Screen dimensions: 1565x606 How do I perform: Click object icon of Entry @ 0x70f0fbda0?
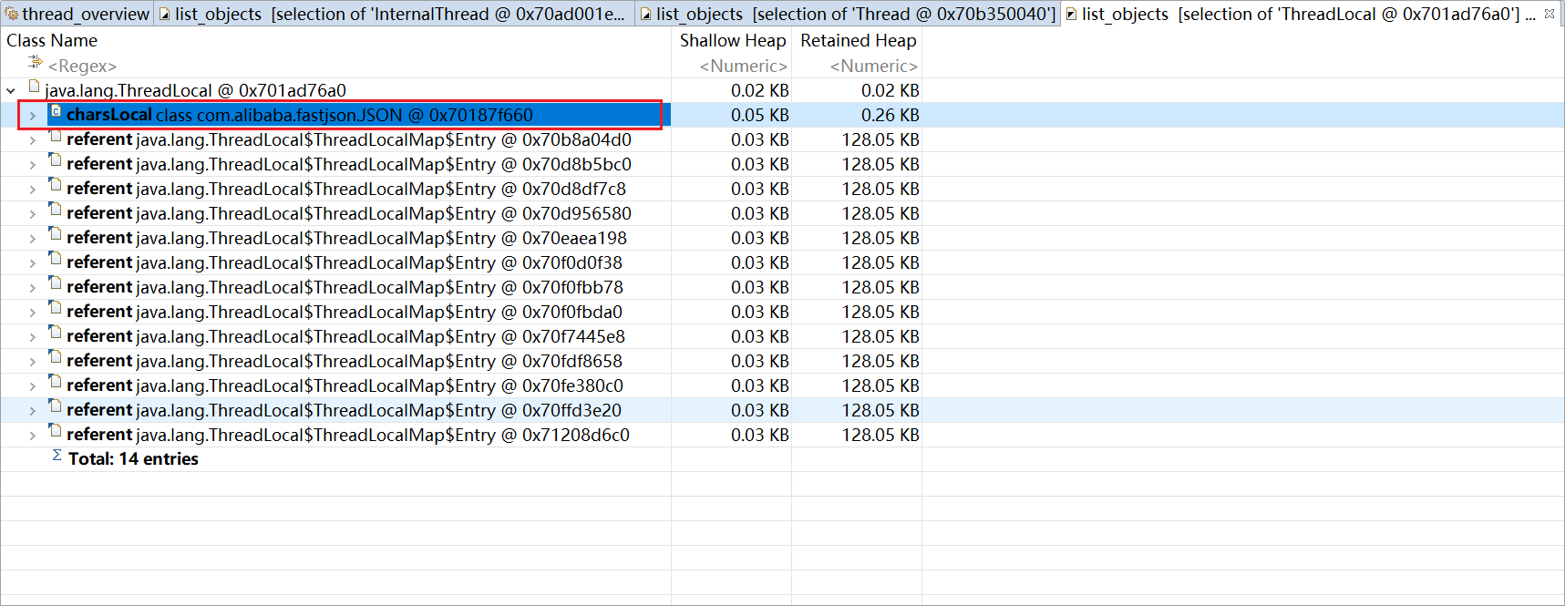(x=56, y=308)
